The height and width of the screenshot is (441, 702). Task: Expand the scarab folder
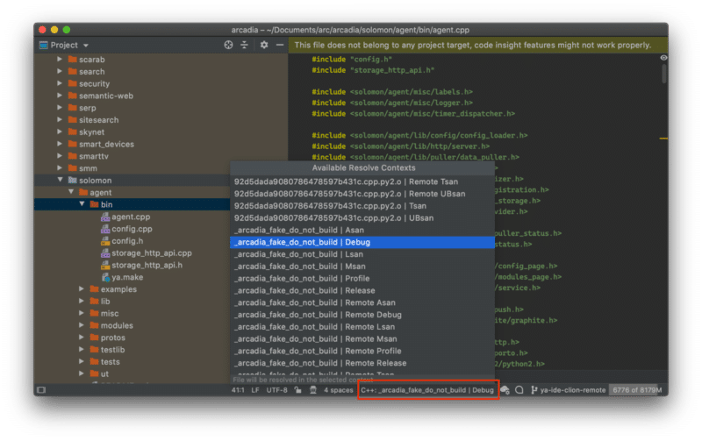[61, 60]
